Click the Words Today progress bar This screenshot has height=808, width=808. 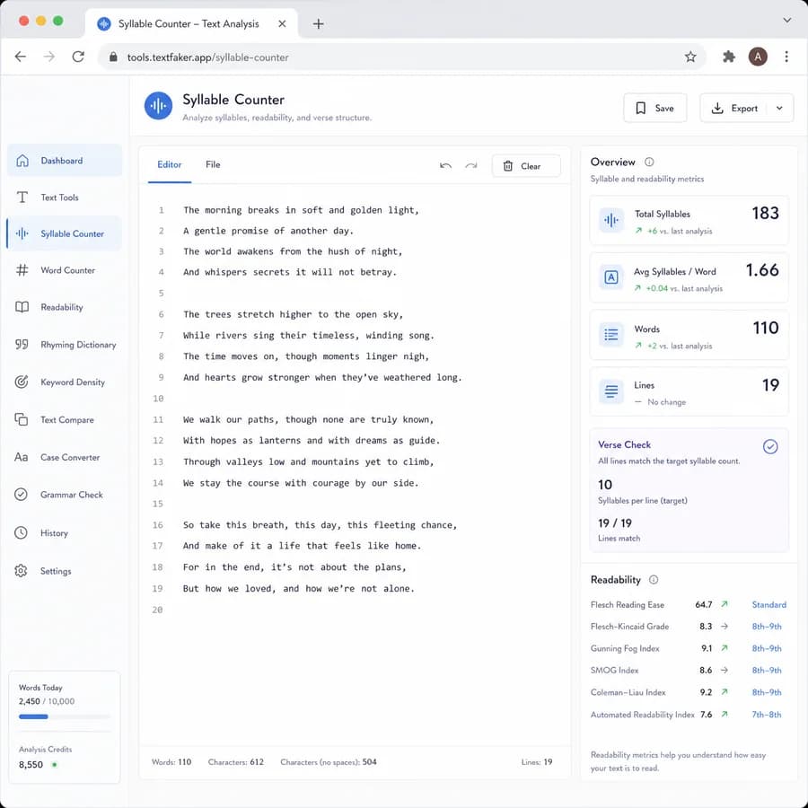point(65,716)
